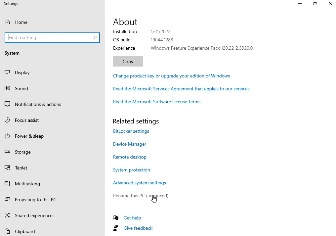336x236 pixels.
Task: Open the Give feedback link
Action: pyautogui.click(x=138, y=228)
